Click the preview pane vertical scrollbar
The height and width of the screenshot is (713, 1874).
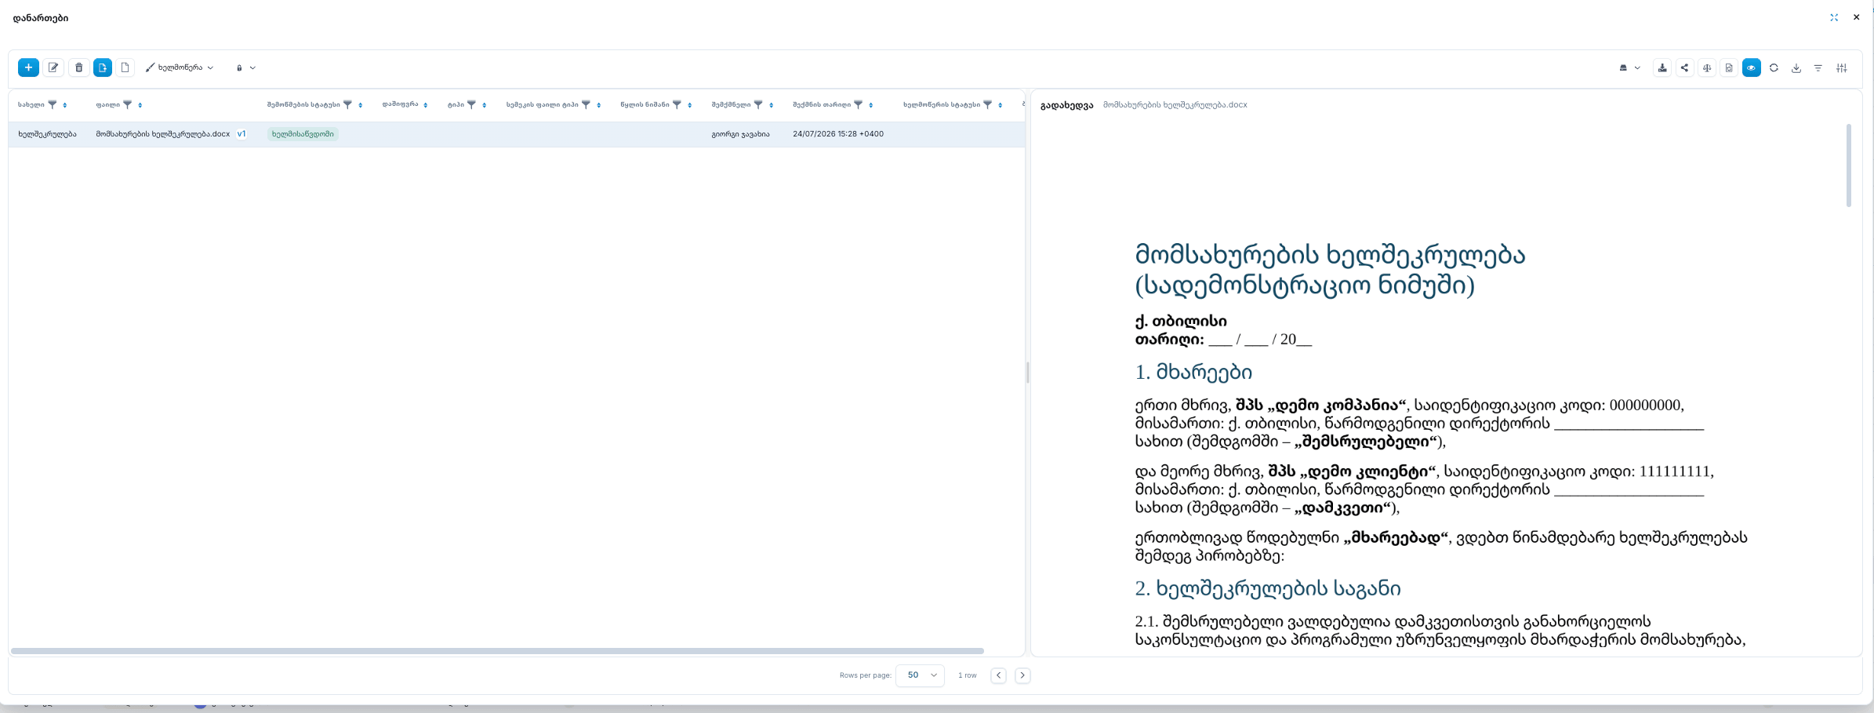pyautogui.click(x=1849, y=166)
